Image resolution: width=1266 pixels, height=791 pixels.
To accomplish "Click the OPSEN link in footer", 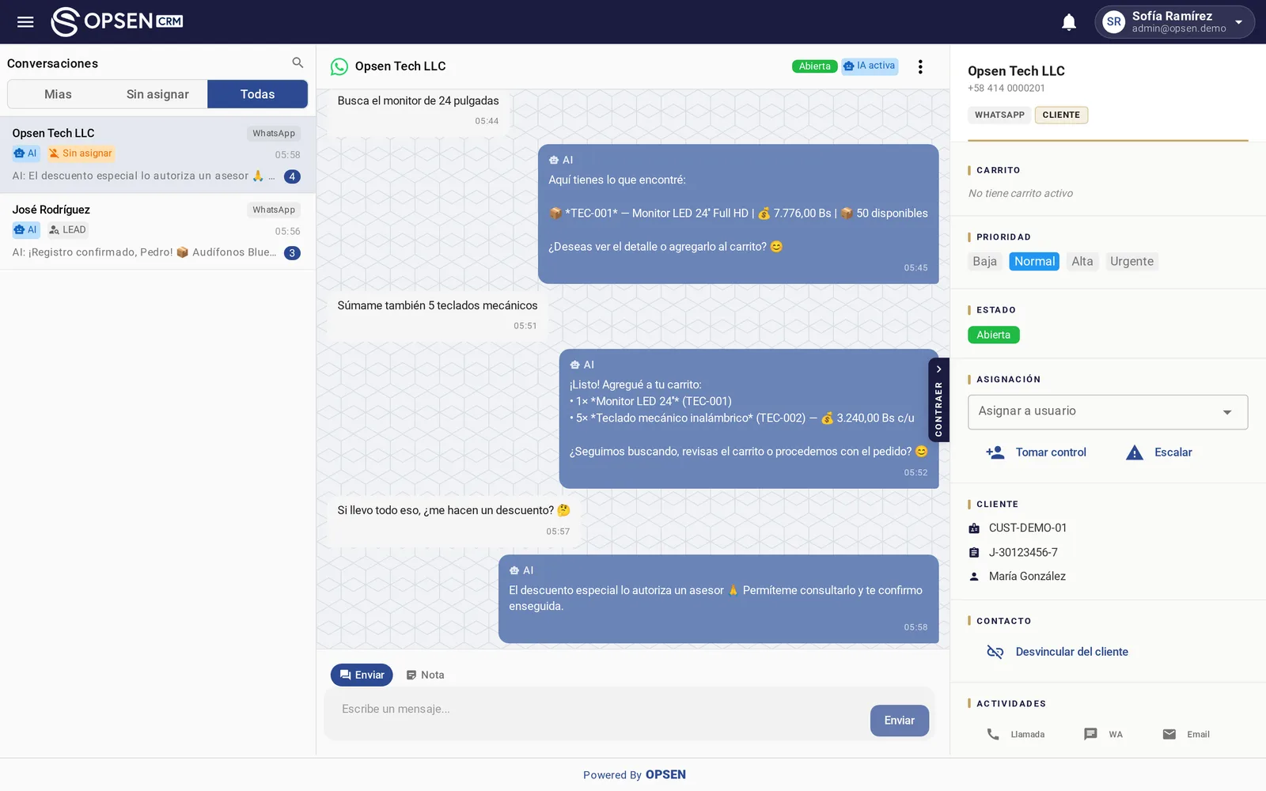I will pyautogui.click(x=665, y=775).
